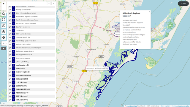Viewport: 190px width, 107px height.
Task: Open the map search tool
Action: (x=4, y=14)
